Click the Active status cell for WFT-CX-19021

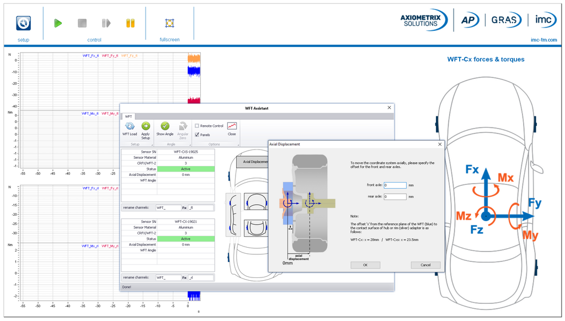tap(186, 239)
